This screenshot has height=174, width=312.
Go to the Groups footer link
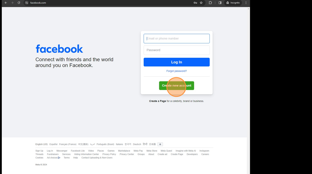[141, 154]
